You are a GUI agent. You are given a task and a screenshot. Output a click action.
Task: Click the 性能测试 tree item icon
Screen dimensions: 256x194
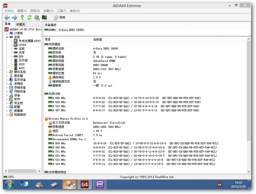(11, 115)
